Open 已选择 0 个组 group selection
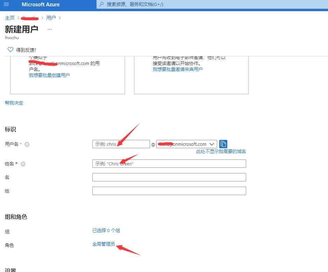Screen dimensions: 328x272 (x=106, y=230)
